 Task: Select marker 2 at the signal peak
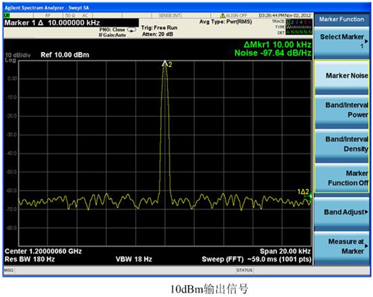point(165,64)
